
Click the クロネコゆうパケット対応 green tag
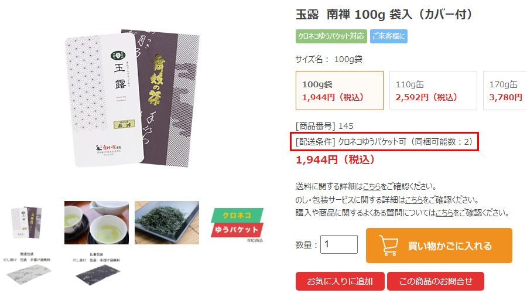point(331,36)
